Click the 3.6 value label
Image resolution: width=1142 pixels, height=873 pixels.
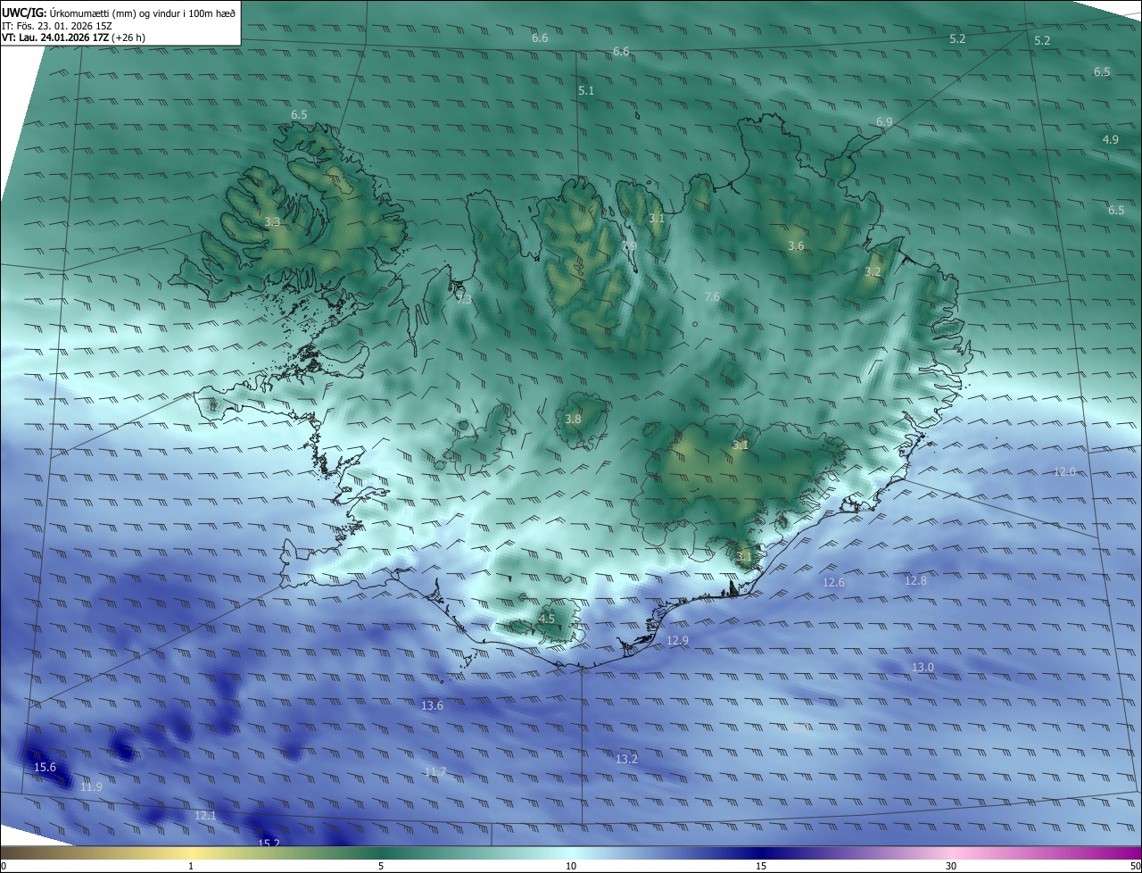(x=797, y=246)
